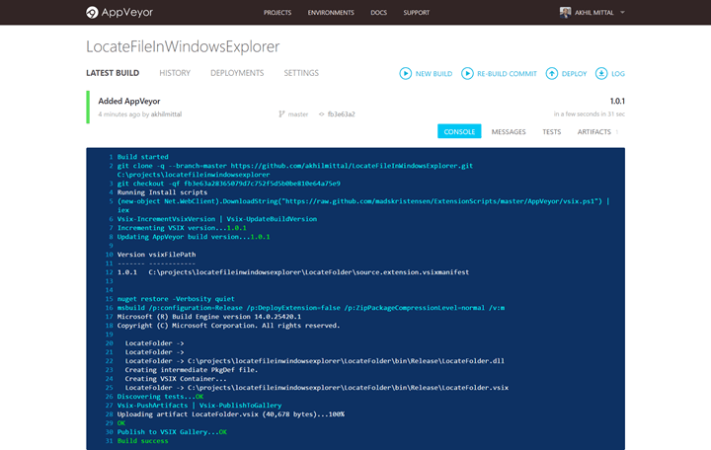Click the 'in a few seconds in 31 sec' text
The width and height of the screenshot is (711, 450).
coord(589,114)
